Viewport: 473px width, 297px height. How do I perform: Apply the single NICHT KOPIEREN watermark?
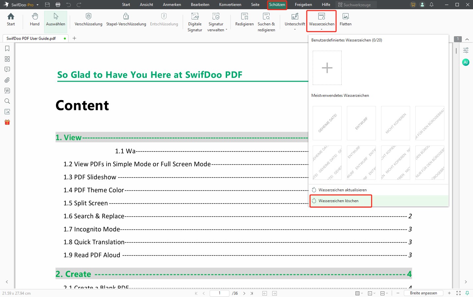pos(396,123)
